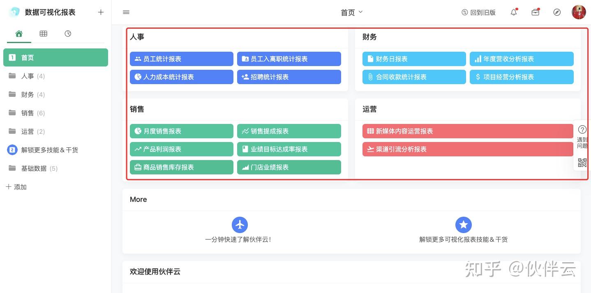Click the QR code icon on right edge
The height and width of the screenshot is (293, 591).
[582, 163]
